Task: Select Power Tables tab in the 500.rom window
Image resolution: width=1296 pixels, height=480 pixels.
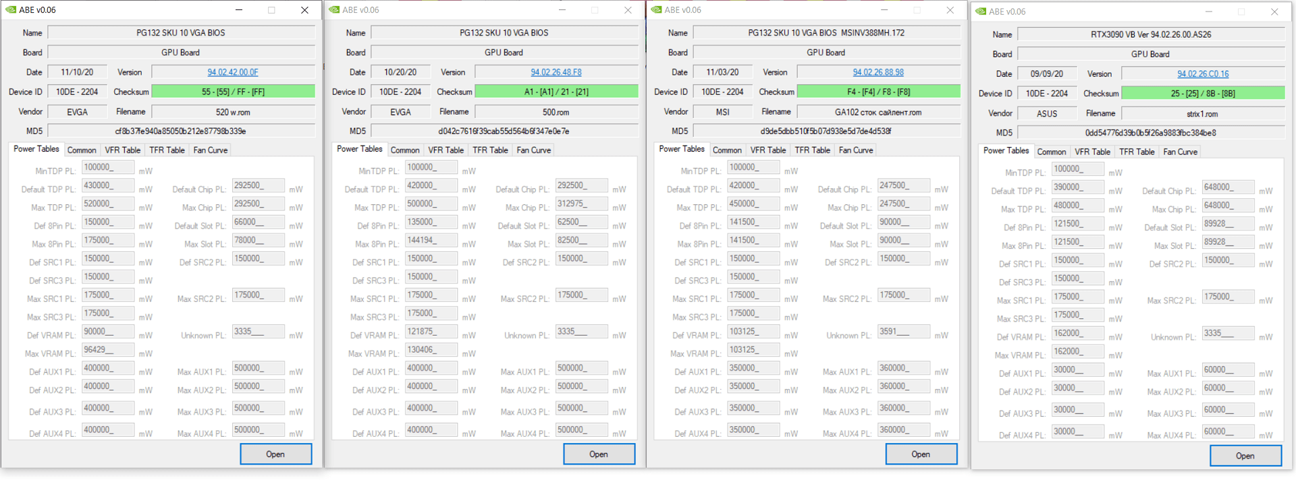Action: click(360, 149)
